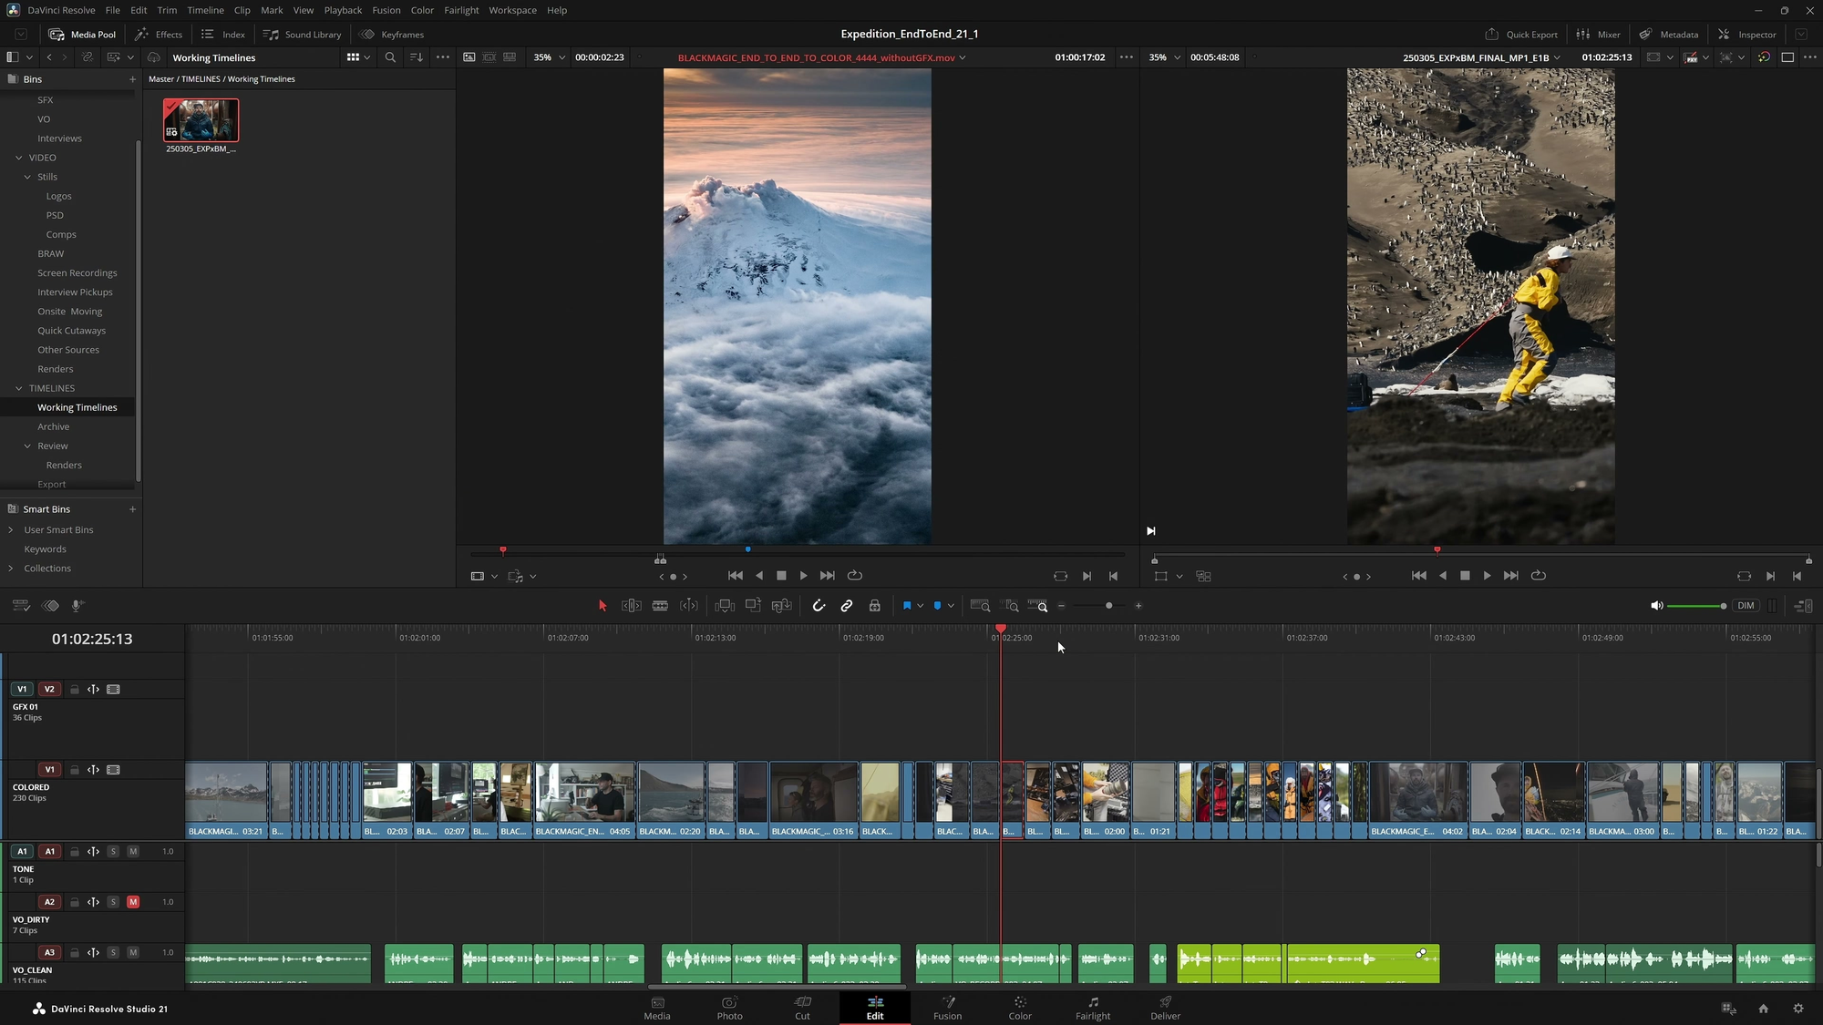Click the Media Pool sort icon

point(416,57)
